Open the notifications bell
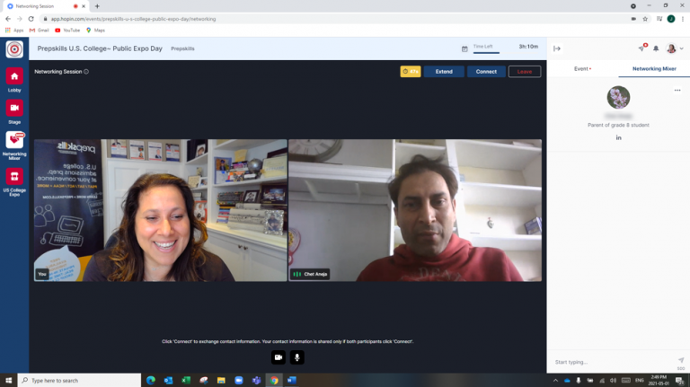This screenshot has height=387, width=690. tap(655, 48)
